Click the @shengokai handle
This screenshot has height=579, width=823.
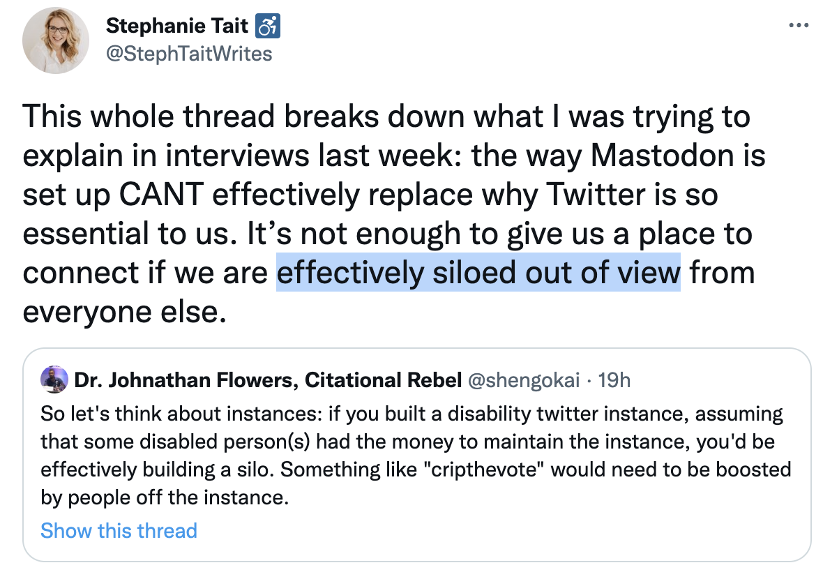[x=521, y=380]
